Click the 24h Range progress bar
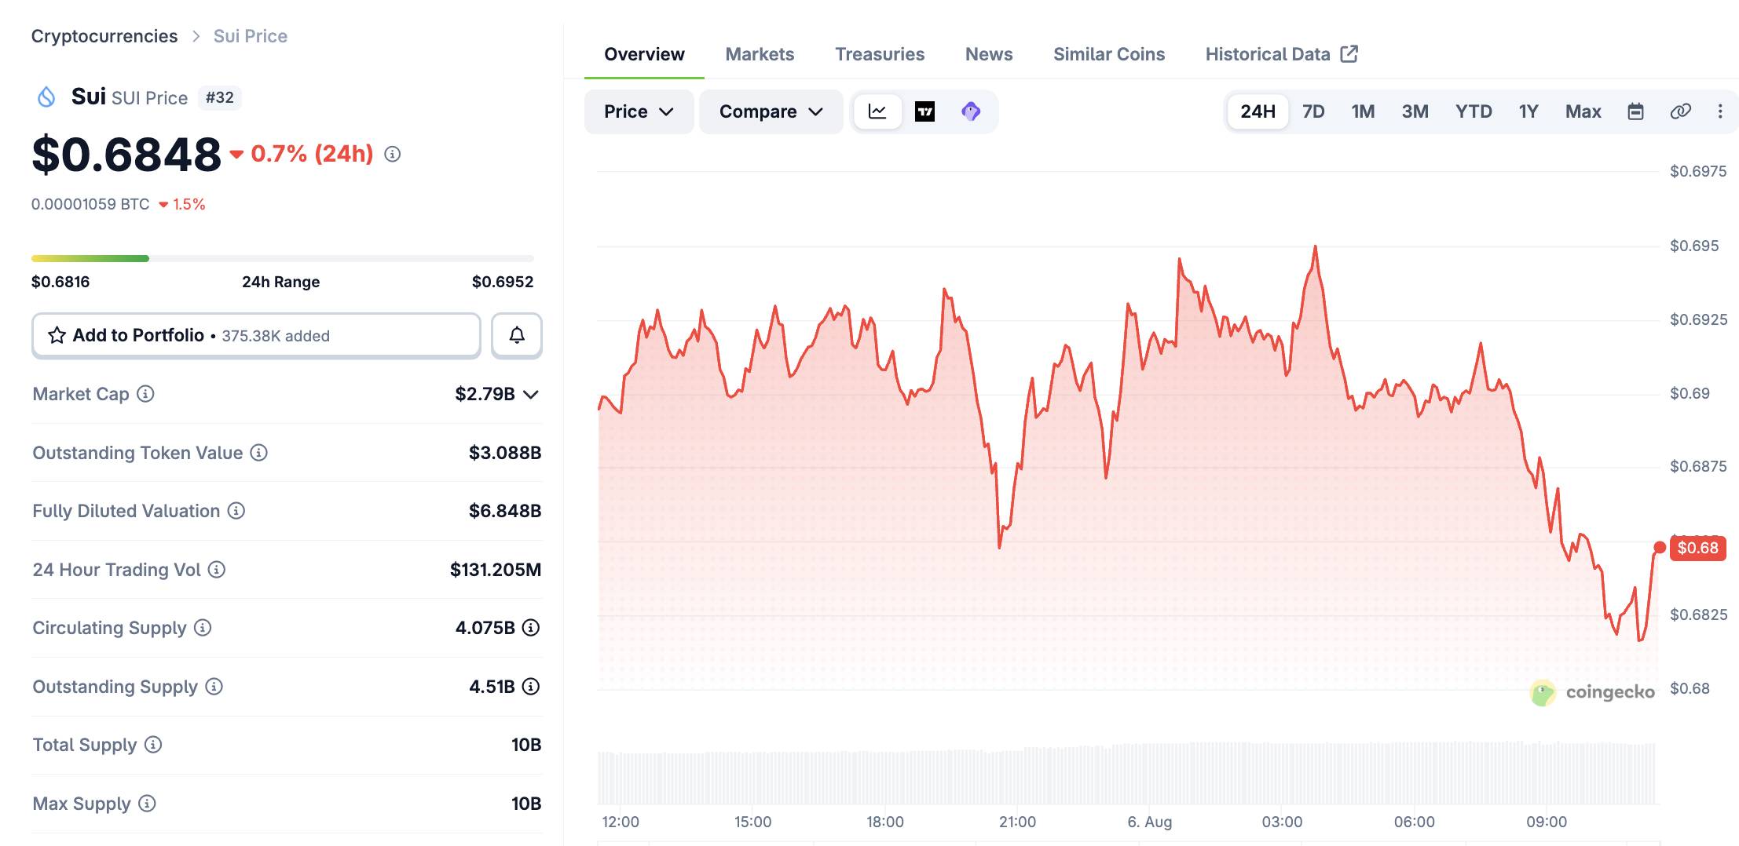Image resolution: width=1739 pixels, height=846 pixels. [282, 258]
